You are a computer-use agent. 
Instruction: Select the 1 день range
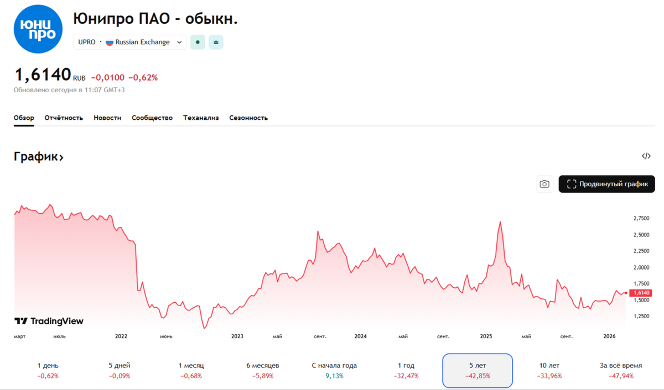coord(48,370)
